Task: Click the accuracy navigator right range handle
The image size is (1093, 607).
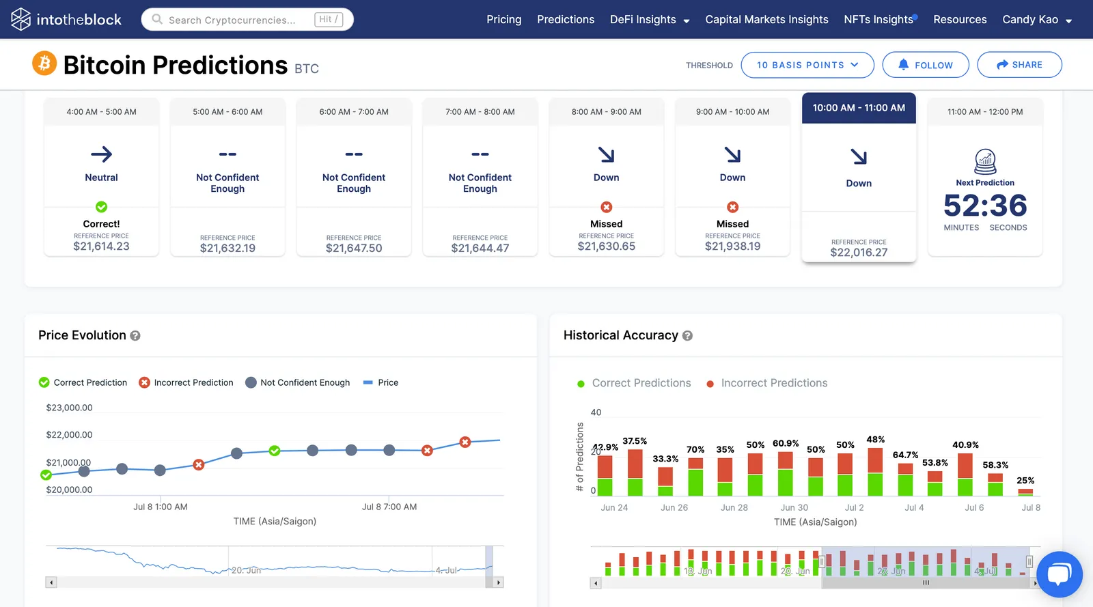Action: 1029,561
